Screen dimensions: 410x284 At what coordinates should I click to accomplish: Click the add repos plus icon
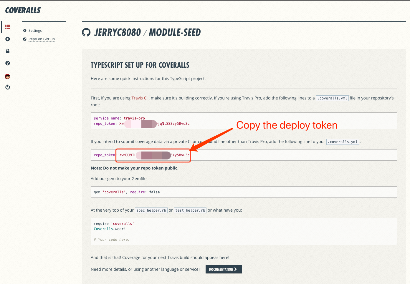8,39
